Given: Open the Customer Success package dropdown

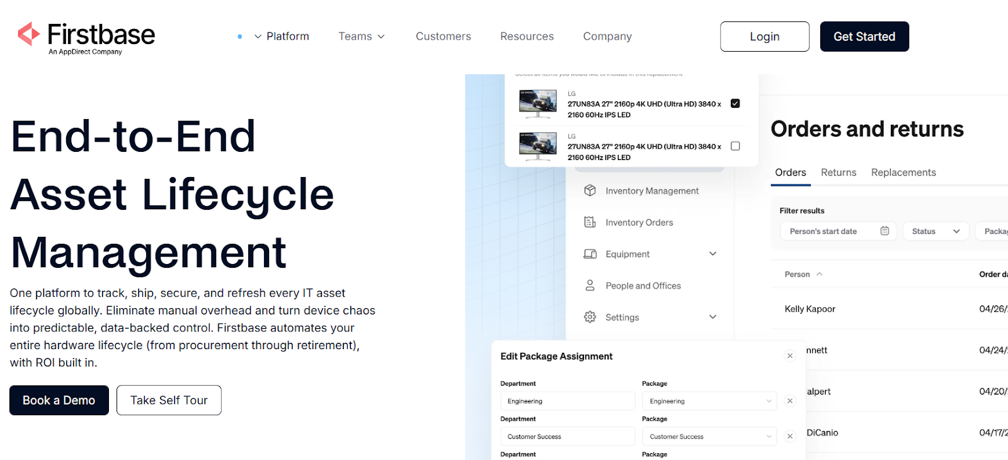Looking at the screenshot, I should coord(709,436).
